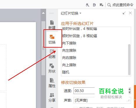Image resolution: width=136 pixels, height=108 pixels.
Task: Open the 新建 (New) sidebar panel
Action: coord(52,25)
